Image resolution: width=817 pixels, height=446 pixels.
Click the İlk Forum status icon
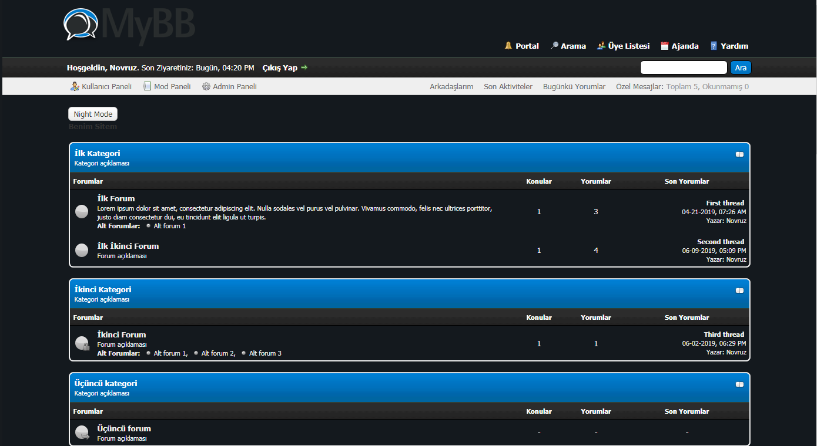(x=82, y=212)
